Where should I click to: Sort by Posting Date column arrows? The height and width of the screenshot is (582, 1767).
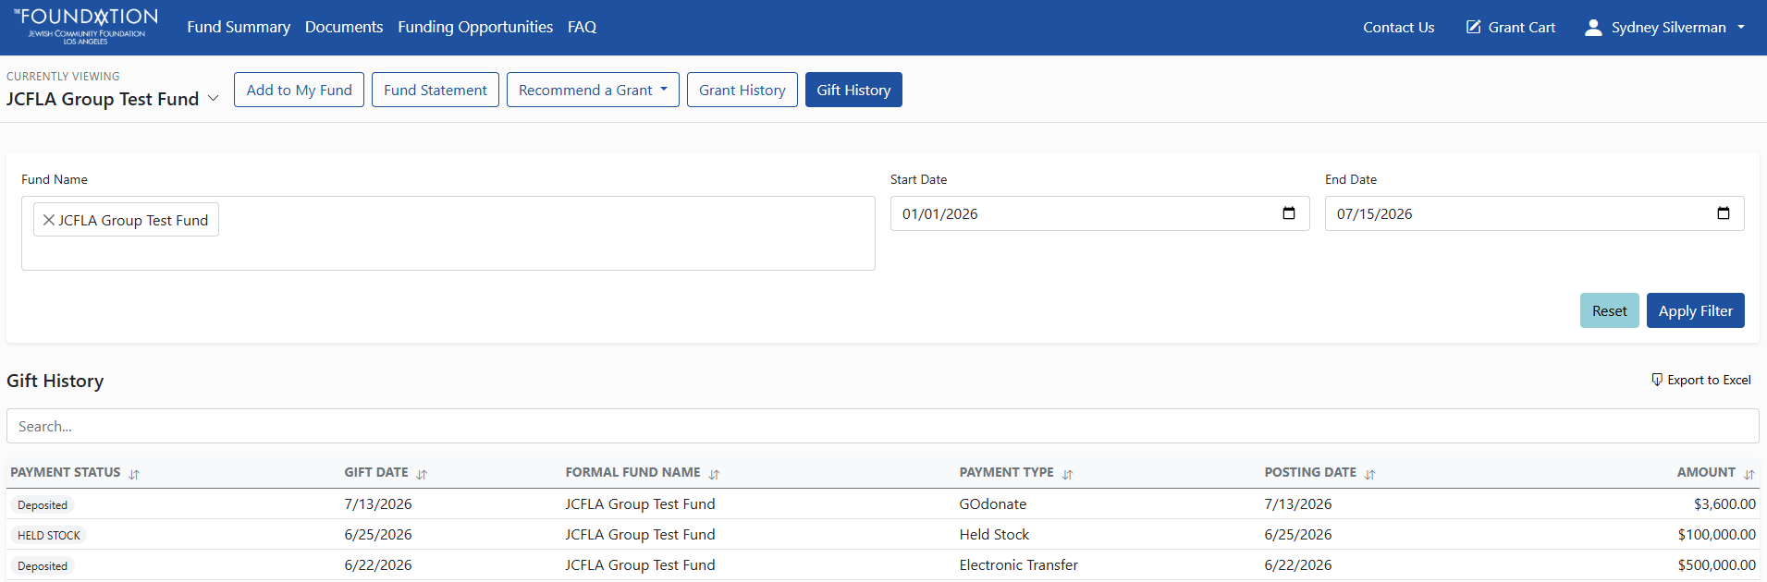(x=1369, y=474)
